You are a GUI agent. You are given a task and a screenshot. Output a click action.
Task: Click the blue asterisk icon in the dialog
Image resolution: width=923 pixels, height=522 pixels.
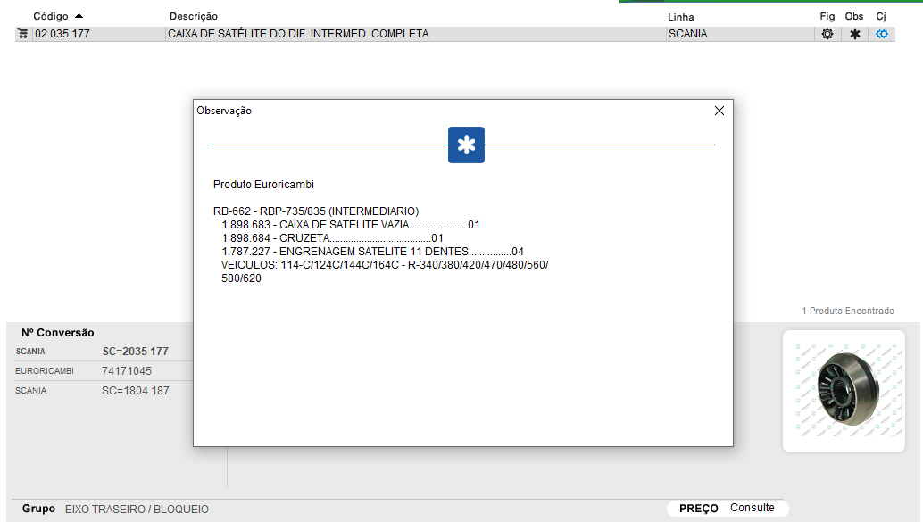tap(466, 145)
